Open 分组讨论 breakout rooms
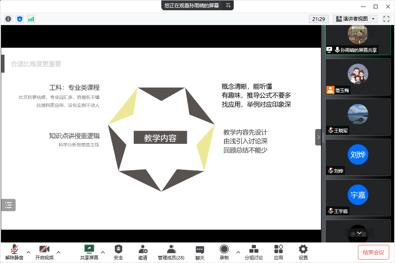The width and height of the screenshot is (395, 263). [254, 252]
